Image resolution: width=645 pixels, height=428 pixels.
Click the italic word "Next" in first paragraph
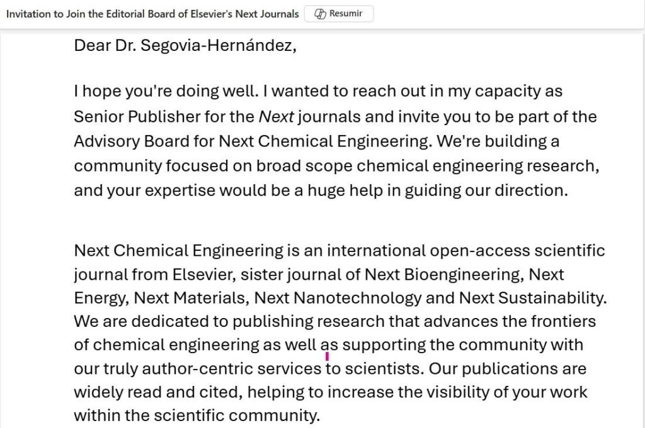point(273,117)
